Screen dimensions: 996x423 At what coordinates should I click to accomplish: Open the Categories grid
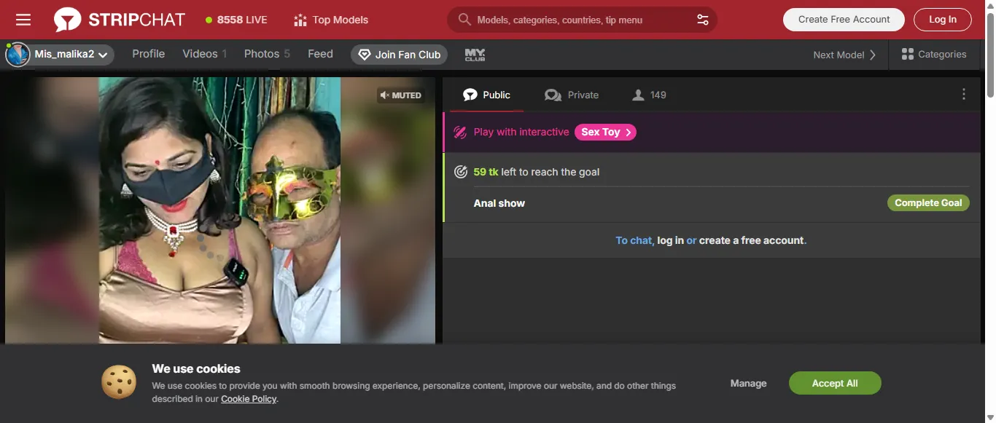pyautogui.click(x=933, y=55)
